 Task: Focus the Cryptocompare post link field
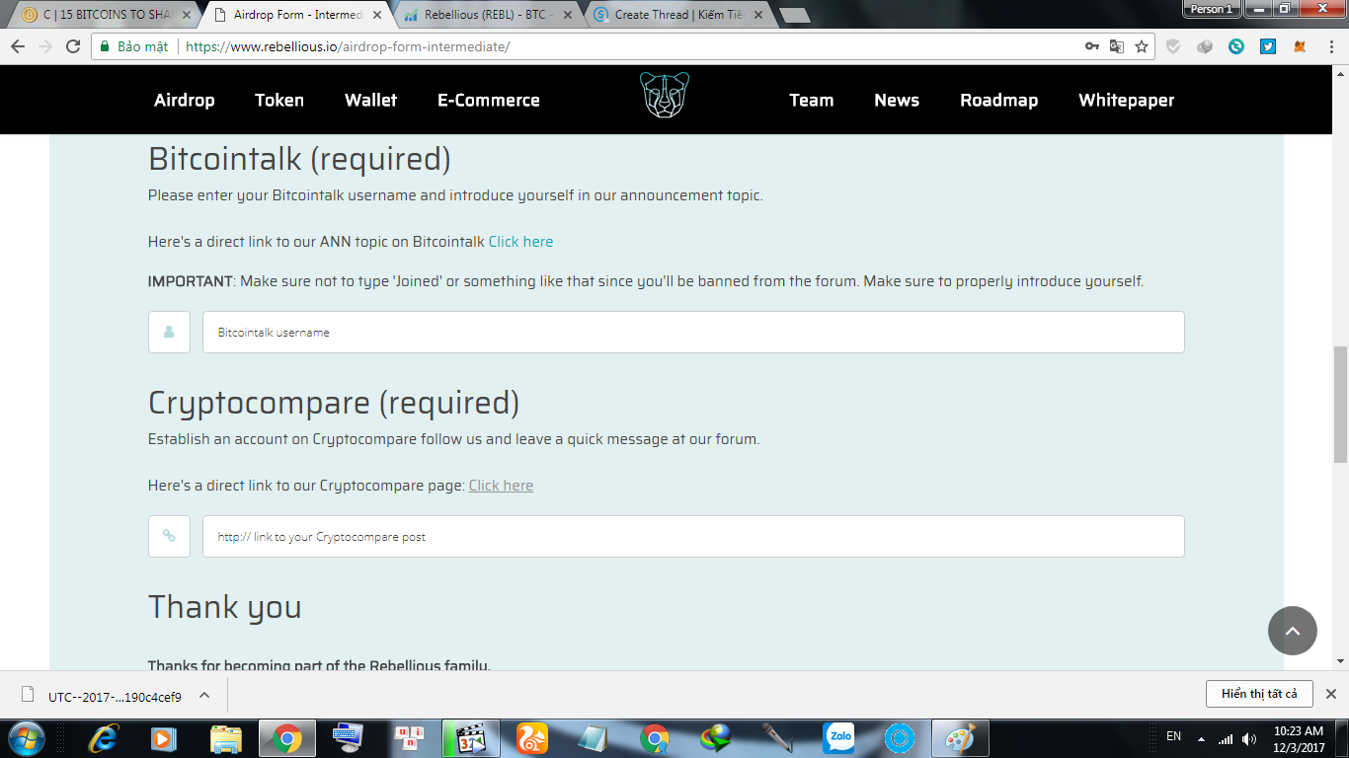click(x=693, y=536)
